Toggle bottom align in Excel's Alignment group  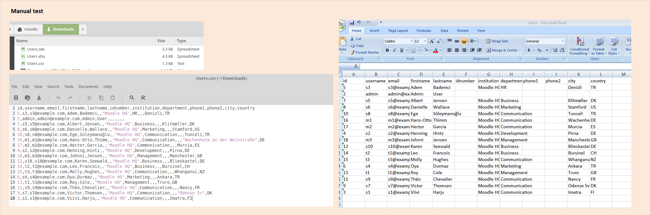[x=464, y=41]
